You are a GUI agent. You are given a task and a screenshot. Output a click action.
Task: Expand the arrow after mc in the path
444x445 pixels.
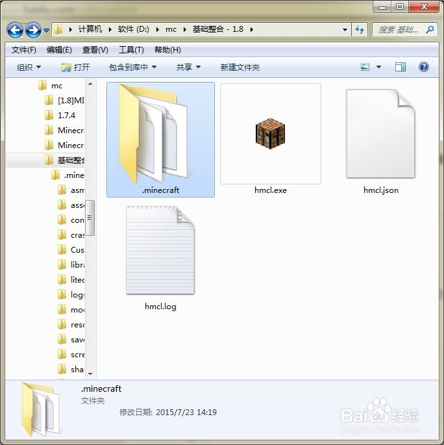click(x=185, y=29)
